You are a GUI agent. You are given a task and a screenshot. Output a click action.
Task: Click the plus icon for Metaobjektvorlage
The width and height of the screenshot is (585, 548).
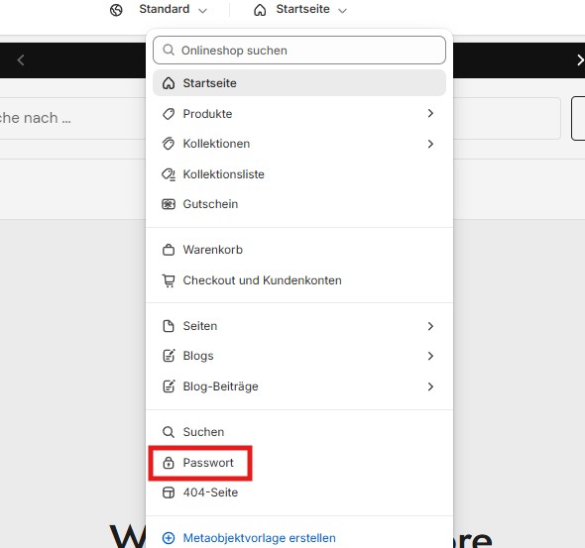coord(169,538)
